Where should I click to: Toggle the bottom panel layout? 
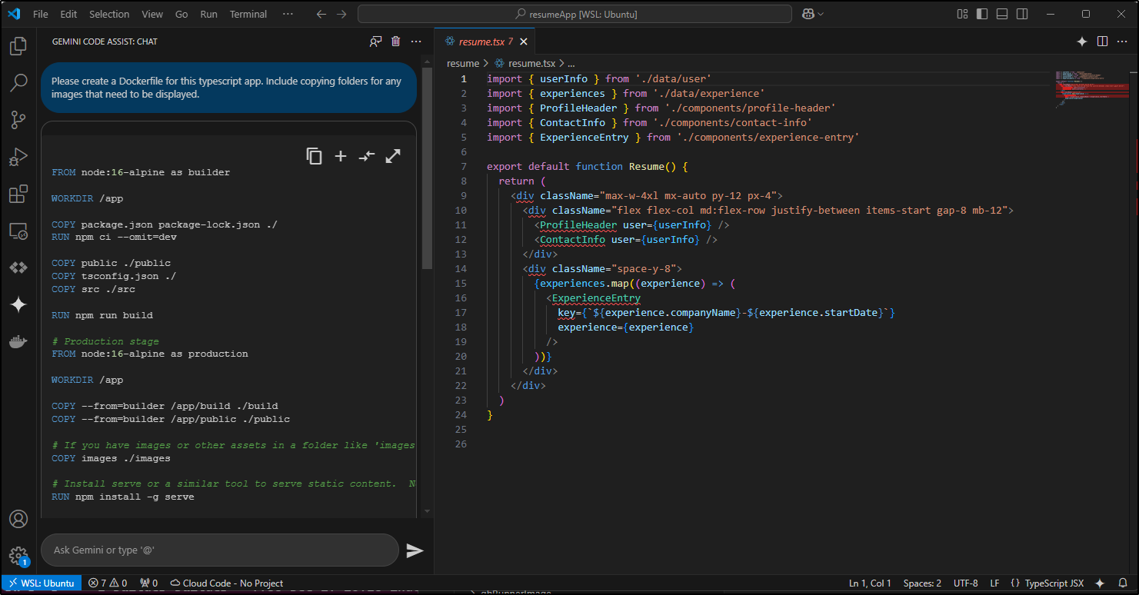click(1002, 14)
